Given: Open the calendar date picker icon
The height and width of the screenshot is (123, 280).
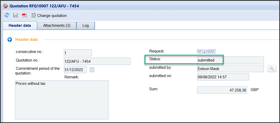Looking at the screenshot, I should (92, 70).
